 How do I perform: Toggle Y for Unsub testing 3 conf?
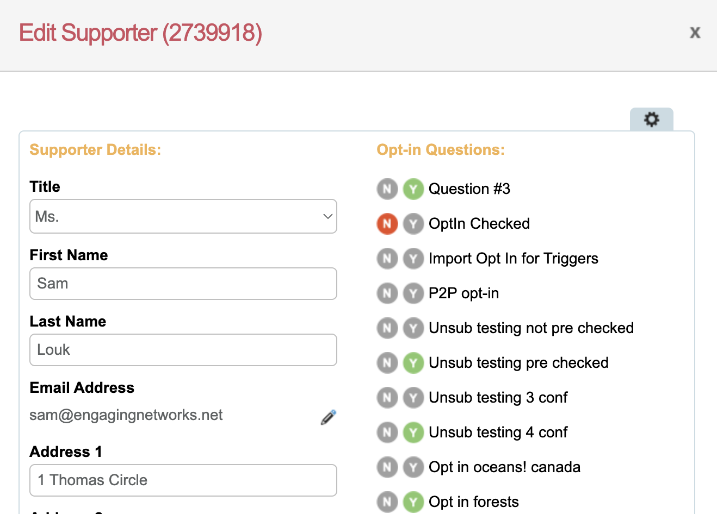(x=413, y=398)
